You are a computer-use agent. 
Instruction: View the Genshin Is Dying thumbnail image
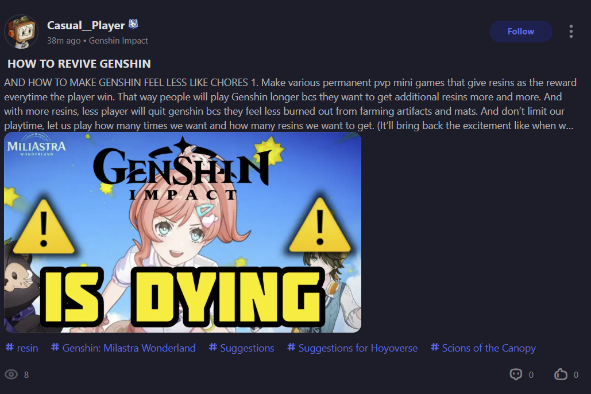(183, 232)
